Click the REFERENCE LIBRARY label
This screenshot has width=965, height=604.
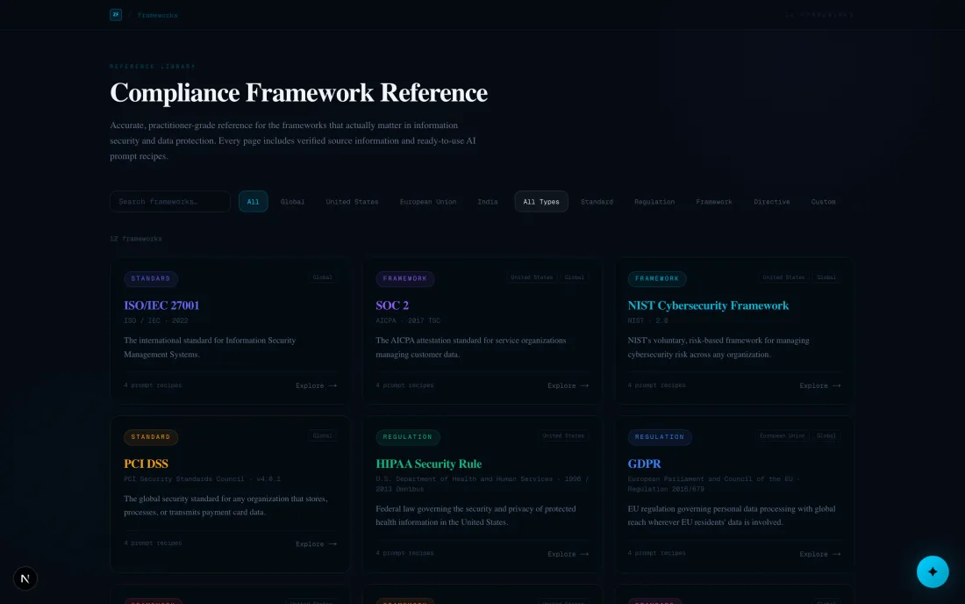(153, 66)
